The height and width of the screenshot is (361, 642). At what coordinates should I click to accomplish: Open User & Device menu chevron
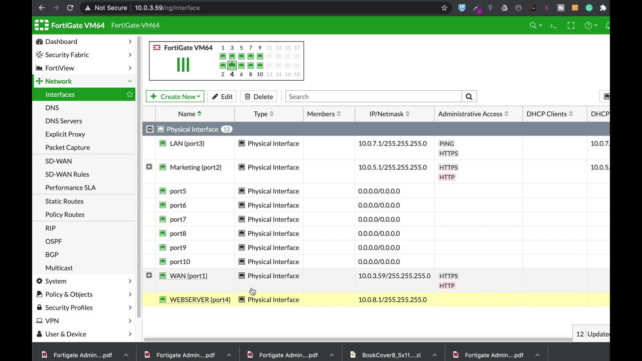coord(129,334)
